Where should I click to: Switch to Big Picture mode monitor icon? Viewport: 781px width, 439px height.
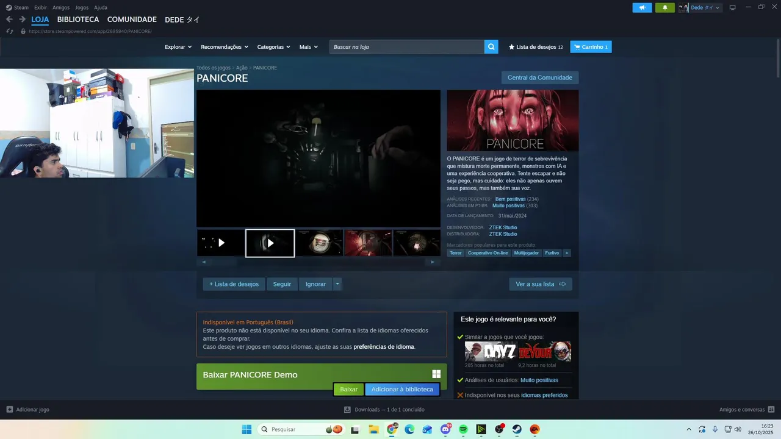[733, 7]
